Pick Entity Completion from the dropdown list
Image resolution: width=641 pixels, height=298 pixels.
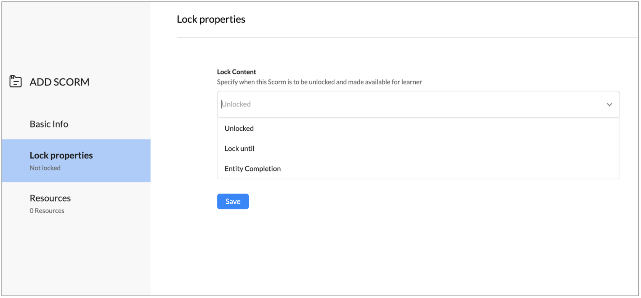click(253, 169)
